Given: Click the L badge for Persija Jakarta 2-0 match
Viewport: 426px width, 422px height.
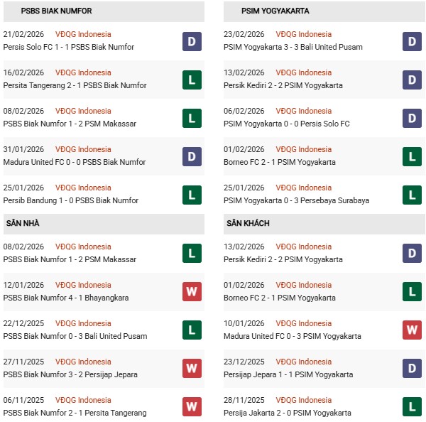Looking at the screenshot, I should click(413, 407).
